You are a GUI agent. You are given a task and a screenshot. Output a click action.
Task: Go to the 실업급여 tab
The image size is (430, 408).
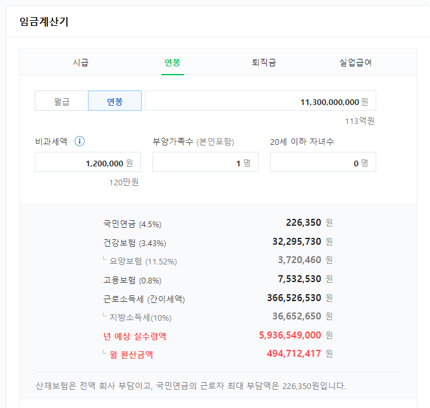[355, 63]
